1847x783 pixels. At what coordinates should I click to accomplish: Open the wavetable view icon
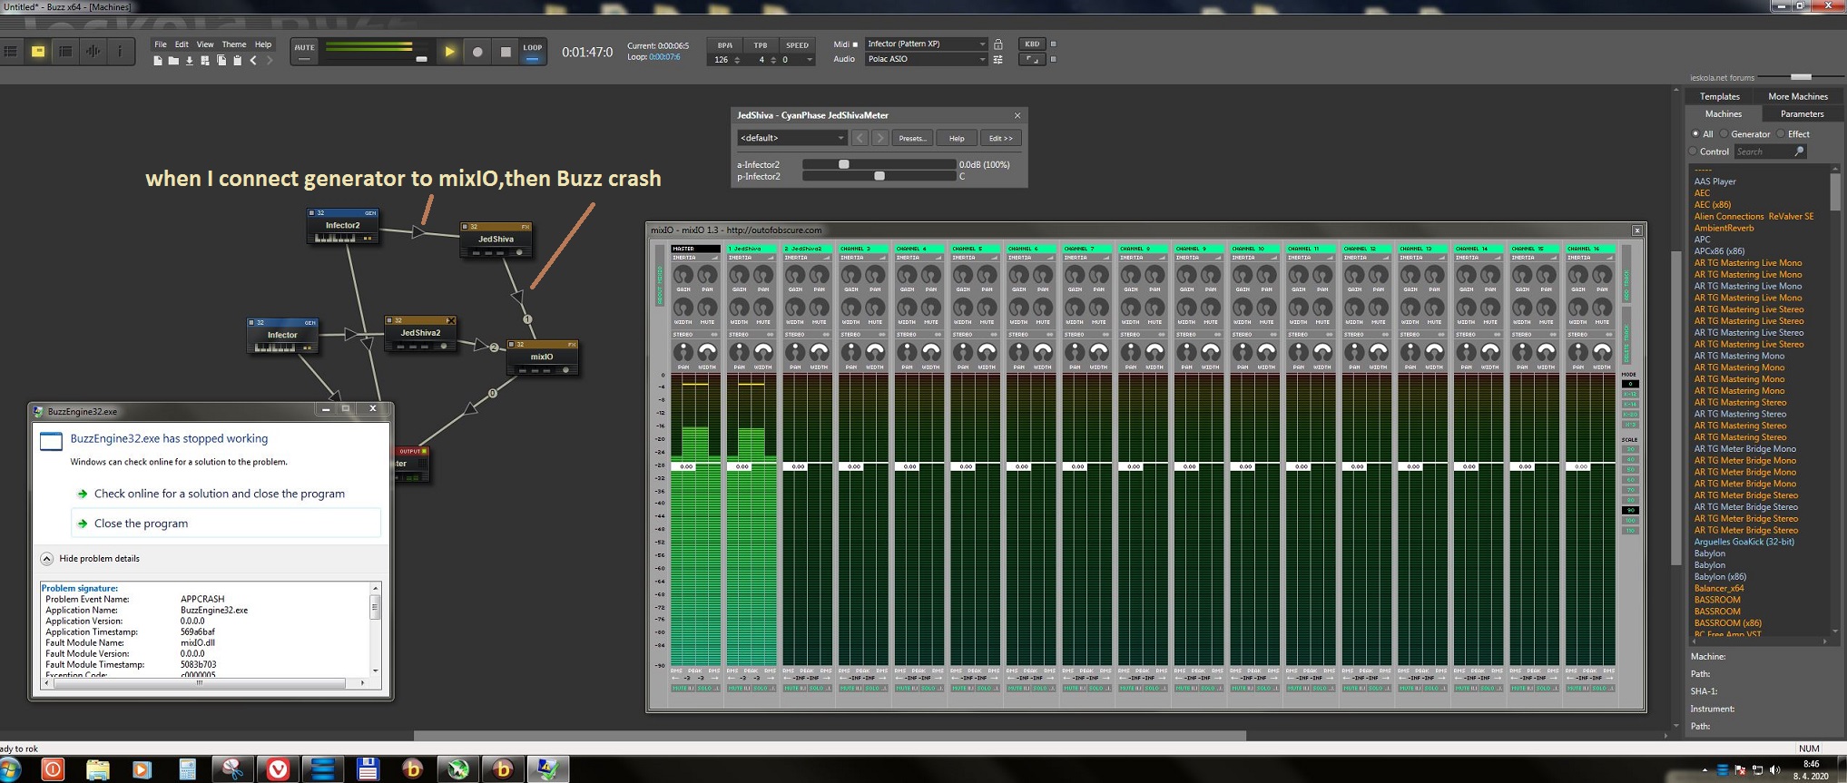click(x=93, y=52)
